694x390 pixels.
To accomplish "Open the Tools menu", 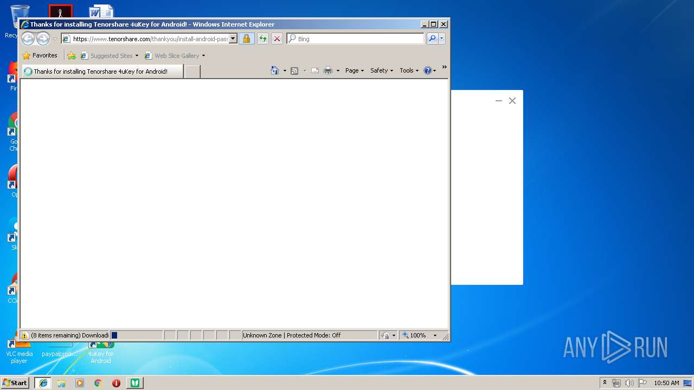I will (409, 70).
